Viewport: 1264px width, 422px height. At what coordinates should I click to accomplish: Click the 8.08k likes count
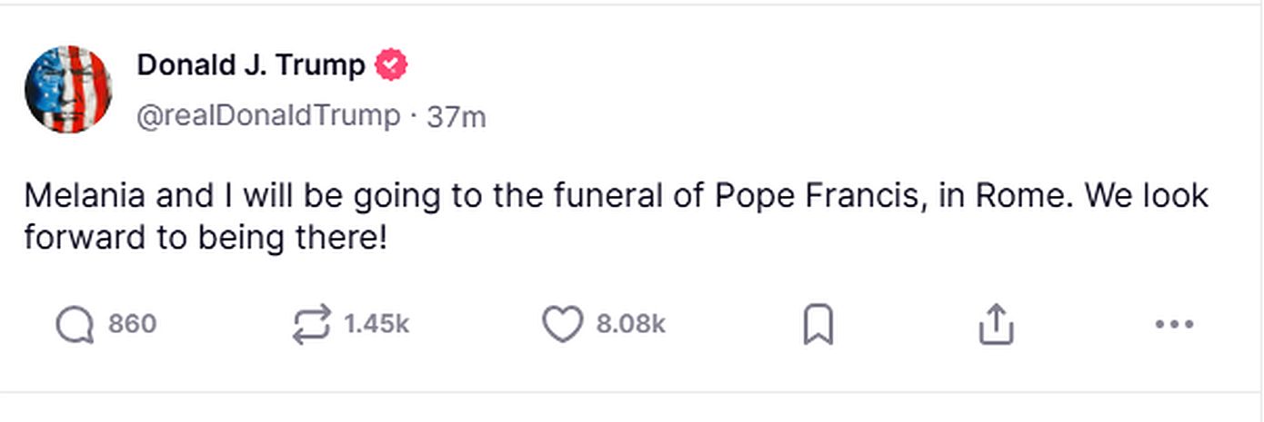tap(631, 324)
